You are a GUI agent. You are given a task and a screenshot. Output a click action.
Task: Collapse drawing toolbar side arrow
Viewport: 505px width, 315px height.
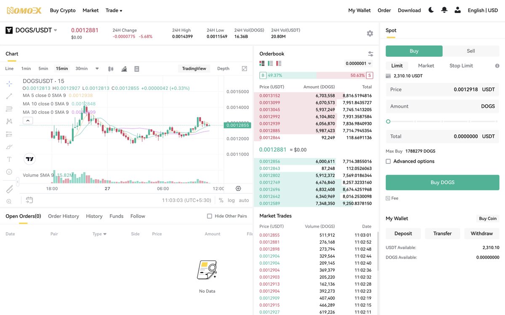(x=18, y=182)
